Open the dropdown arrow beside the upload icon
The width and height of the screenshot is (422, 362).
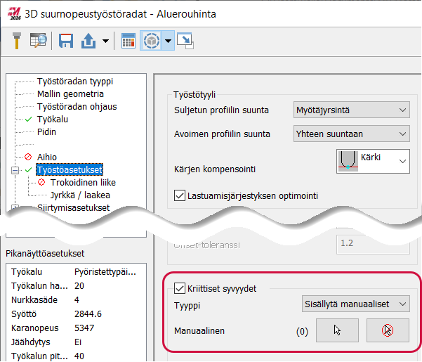pos(105,41)
